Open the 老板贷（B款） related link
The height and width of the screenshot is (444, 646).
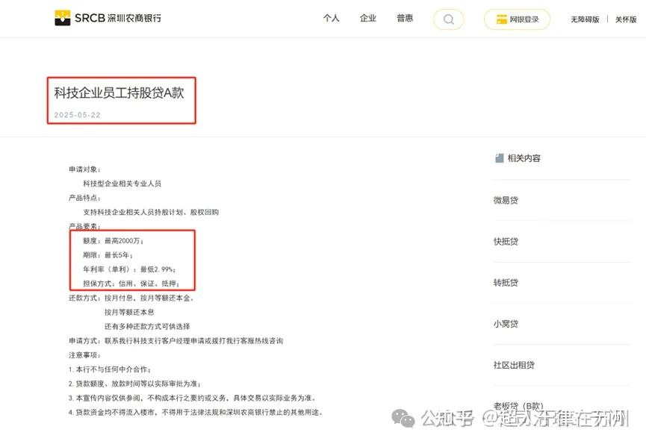pyautogui.click(x=518, y=406)
